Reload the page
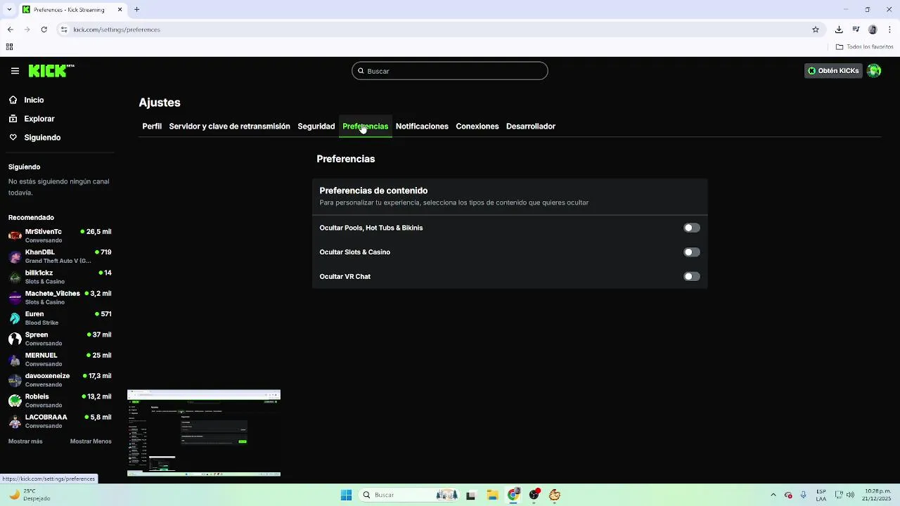The image size is (900, 506). coord(44,30)
